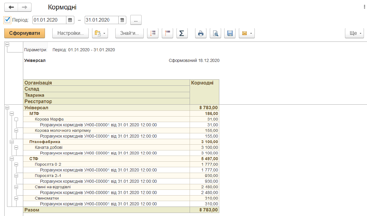This screenshot has height=216, width=367.
Task: Collapse the Птахофабрика group
Action: [x=12, y=142]
